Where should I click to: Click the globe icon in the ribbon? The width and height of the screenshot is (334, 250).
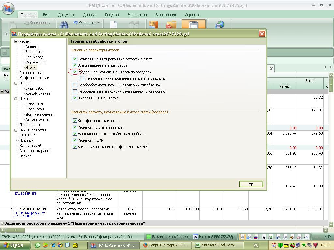[220, 25]
